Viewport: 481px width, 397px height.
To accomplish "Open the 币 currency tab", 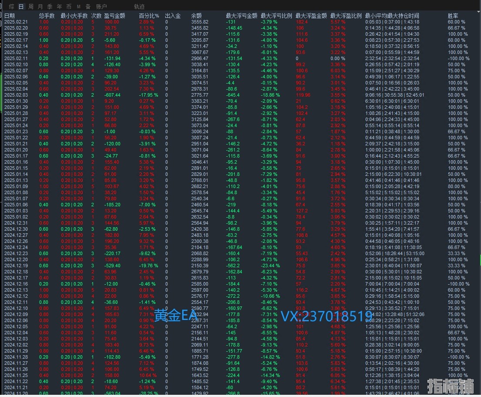I will (x=69, y=7).
